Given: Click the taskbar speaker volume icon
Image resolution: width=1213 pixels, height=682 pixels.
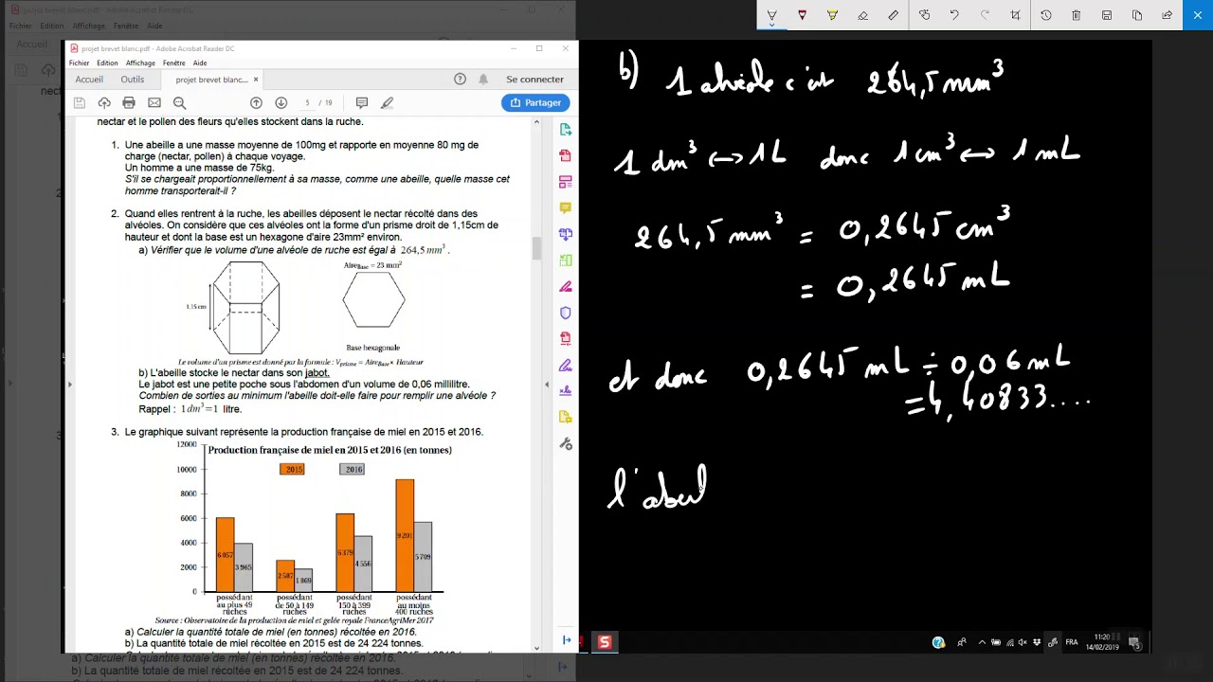Looking at the screenshot, I should 1023,642.
